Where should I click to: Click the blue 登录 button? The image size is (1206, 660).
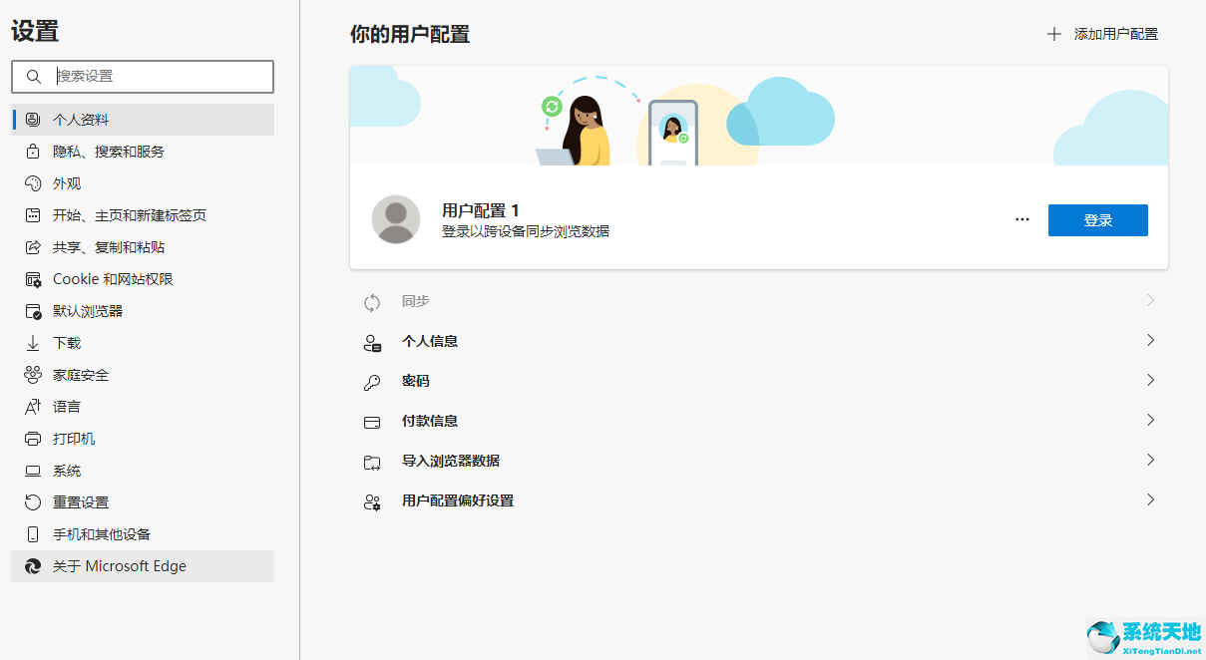(1097, 219)
